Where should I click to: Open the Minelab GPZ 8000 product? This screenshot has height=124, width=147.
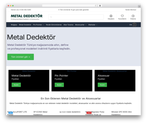pyautogui.click(x=121, y=113)
